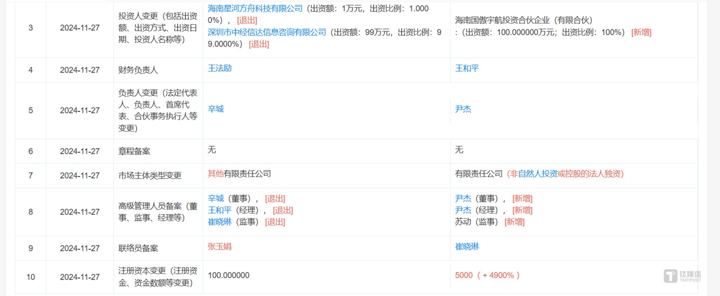Click the red 5000 (+4900%) capital value
Image resolution: width=720 pixels, height=296 pixels.
487,275
